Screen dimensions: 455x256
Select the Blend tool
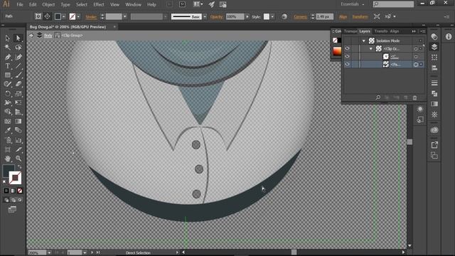pyautogui.click(x=18, y=130)
